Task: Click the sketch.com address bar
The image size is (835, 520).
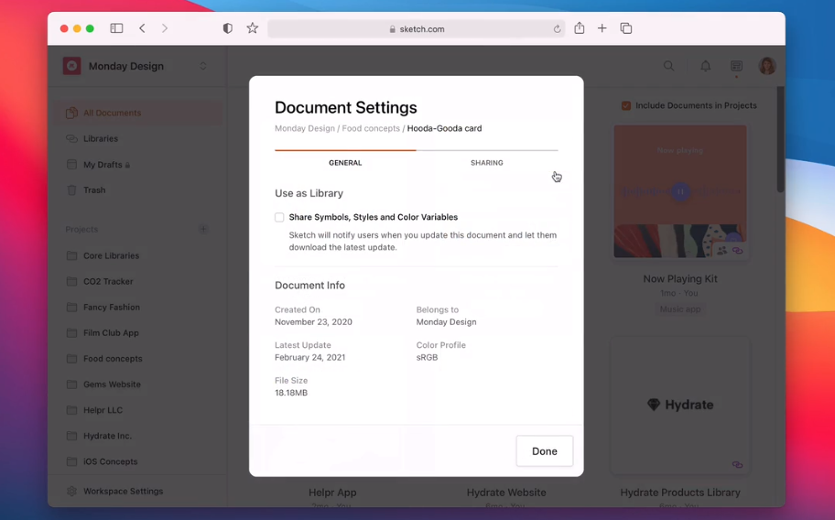Action: (416, 28)
